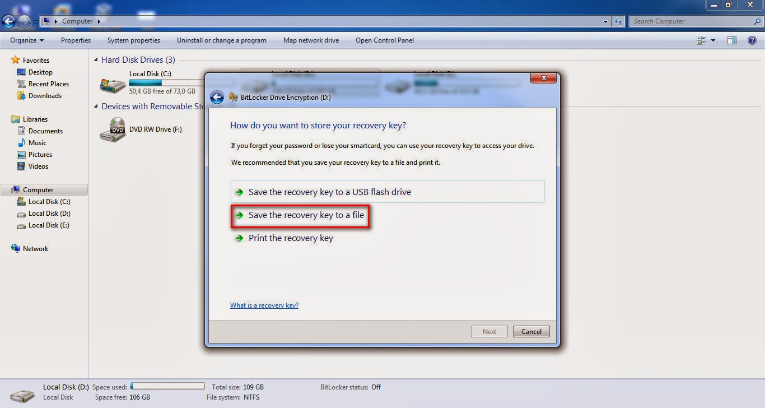Select Libraries in navigation pane
The width and height of the screenshot is (765, 408).
click(x=35, y=119)
